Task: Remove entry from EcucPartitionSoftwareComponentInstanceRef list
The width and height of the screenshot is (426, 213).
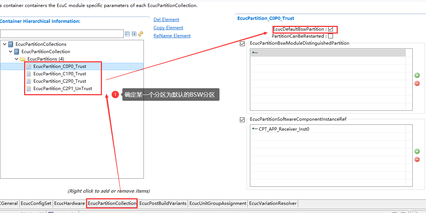Action: pyautogui.click(x=417, y=159)
